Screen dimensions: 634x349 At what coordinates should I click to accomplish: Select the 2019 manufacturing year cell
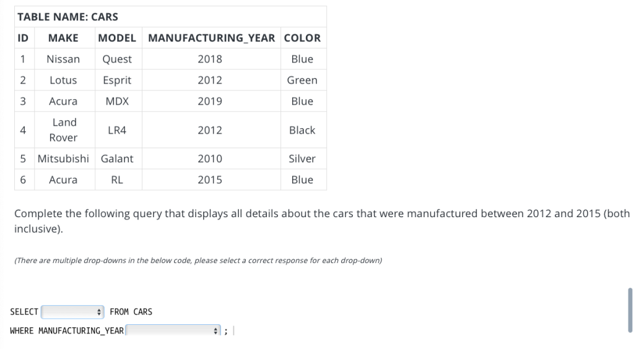point(210,101)
